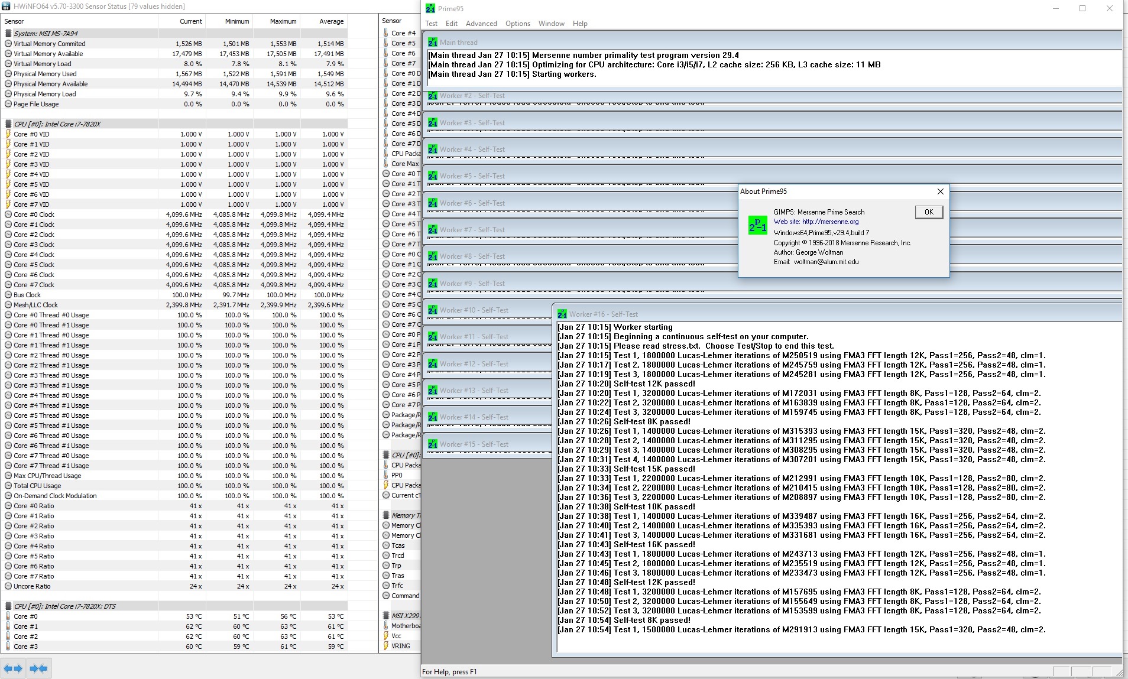Viewport: 1128px width, 679px height.
Task: Click the 'For Help, press F1' status bar text
Action: pyautogui.click(x=449, y=672)
